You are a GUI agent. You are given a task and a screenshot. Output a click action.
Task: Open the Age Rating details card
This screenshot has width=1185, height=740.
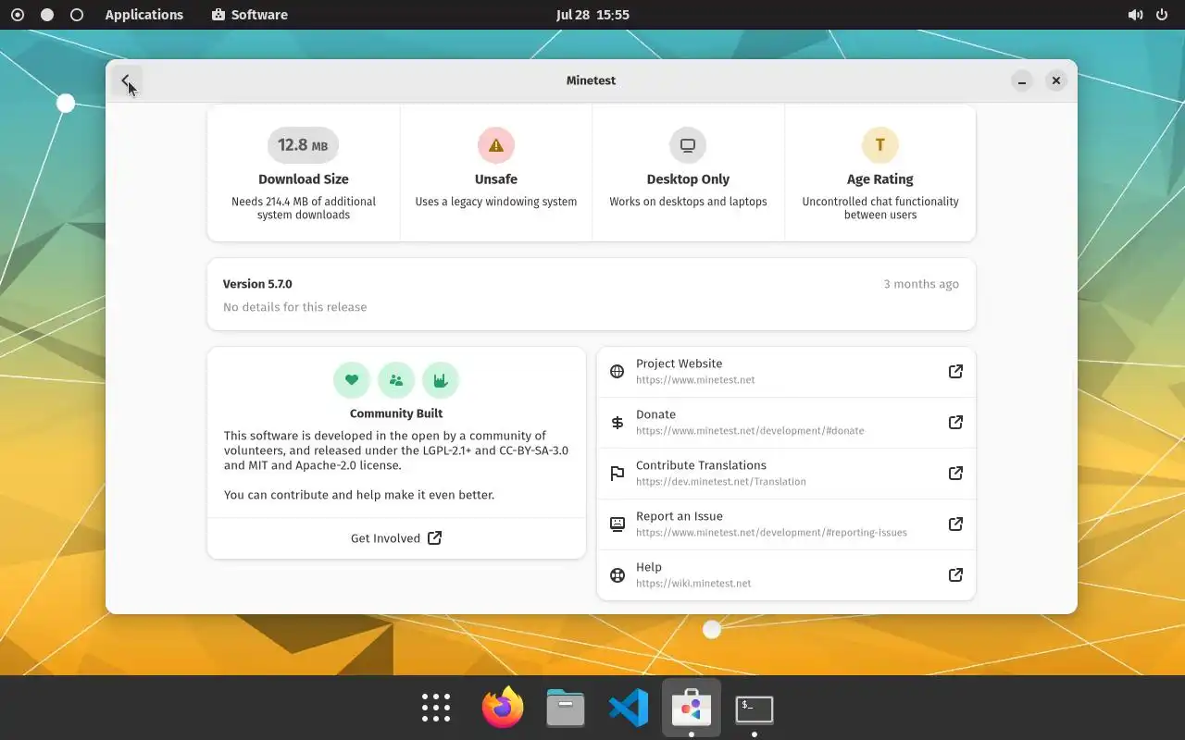pyautogui.click(x=879, y=173)
